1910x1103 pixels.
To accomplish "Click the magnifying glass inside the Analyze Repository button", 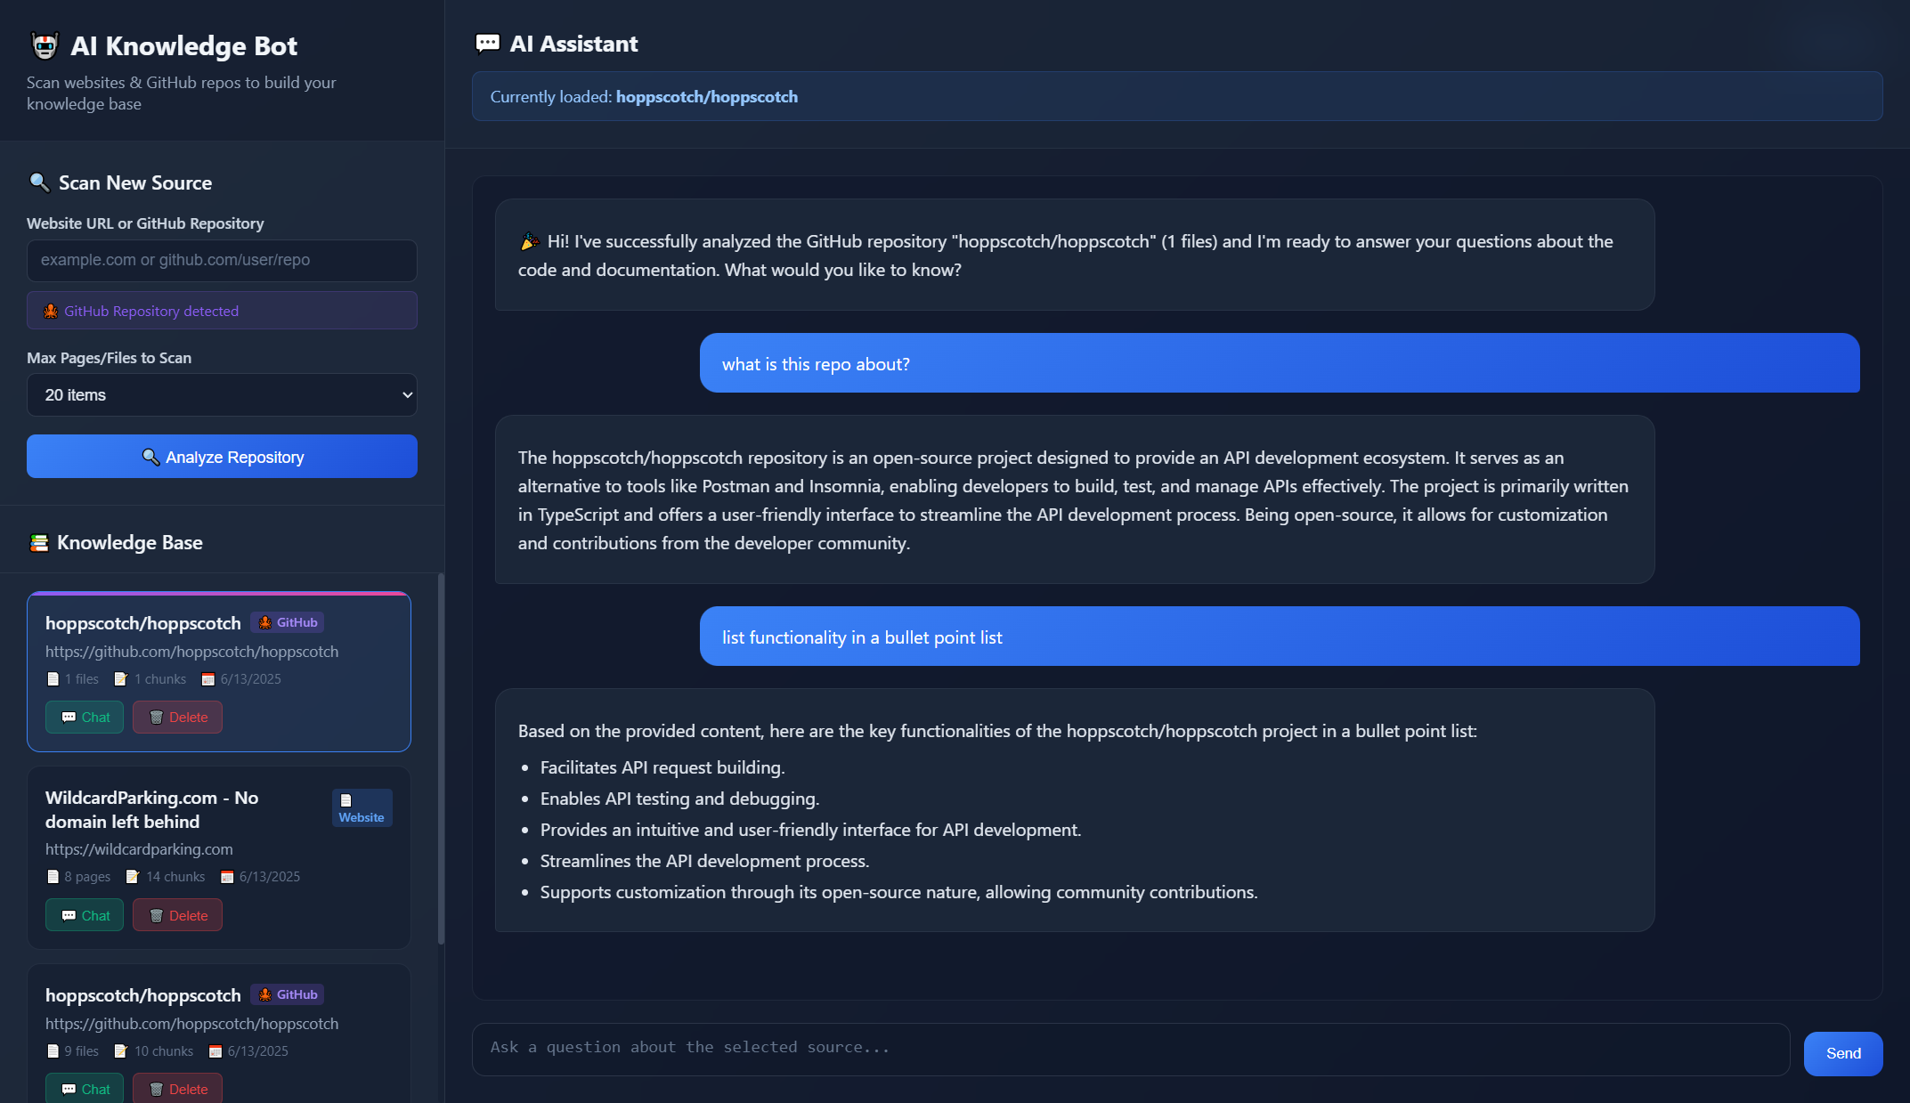I will coord(150,457).
